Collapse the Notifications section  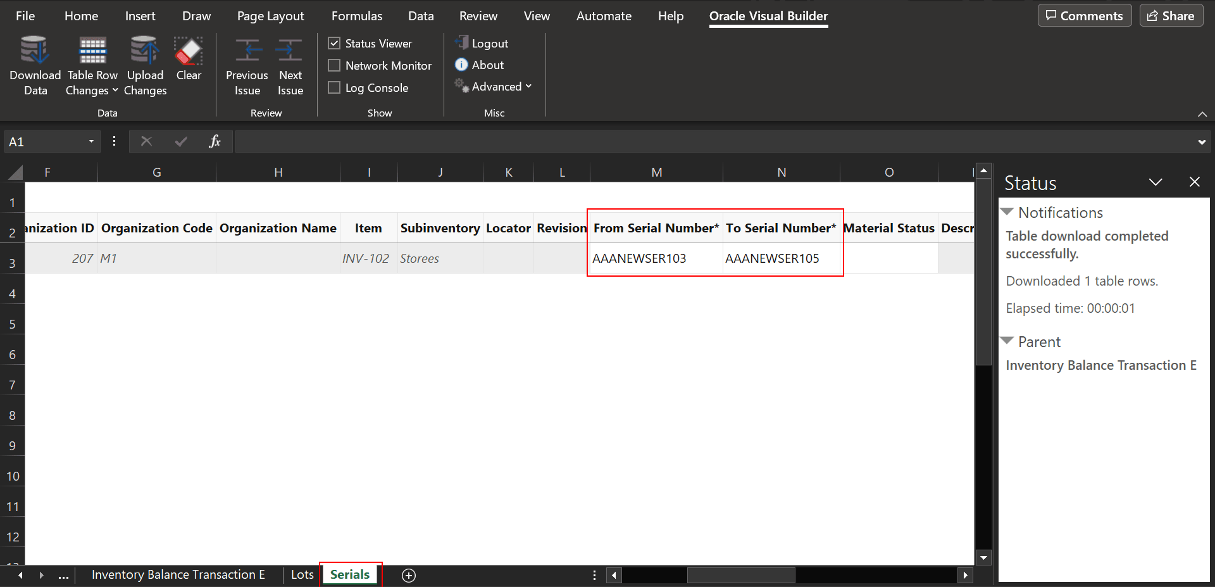[x=1007, y=211]
